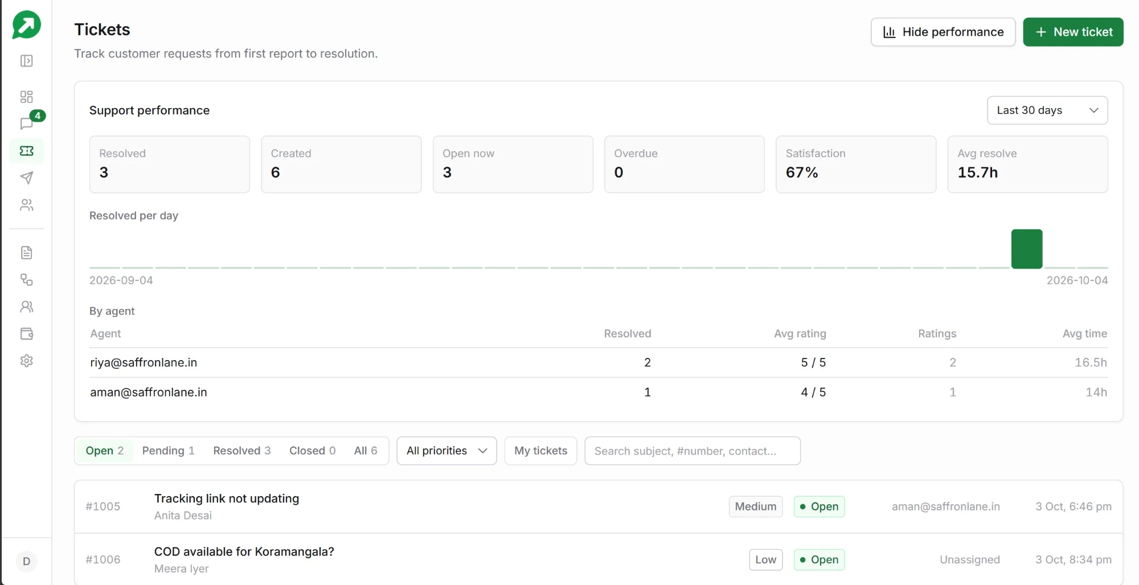Click the green arrow app logo
Image resolution: width=1139 pixels, height=585 pixels.
[x=26, y=25]
